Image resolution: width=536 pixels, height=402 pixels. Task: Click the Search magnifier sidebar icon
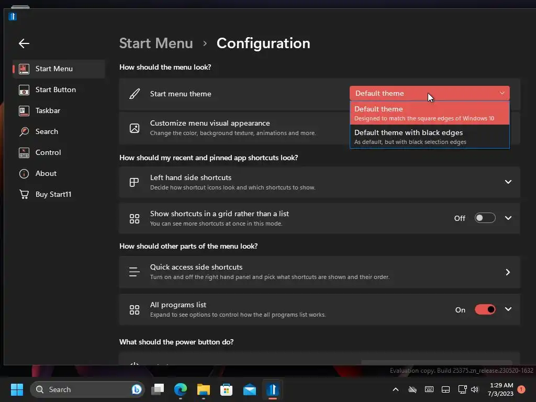[x=24, y=131]
